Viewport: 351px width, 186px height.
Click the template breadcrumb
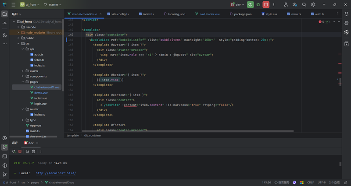point(73,135)
